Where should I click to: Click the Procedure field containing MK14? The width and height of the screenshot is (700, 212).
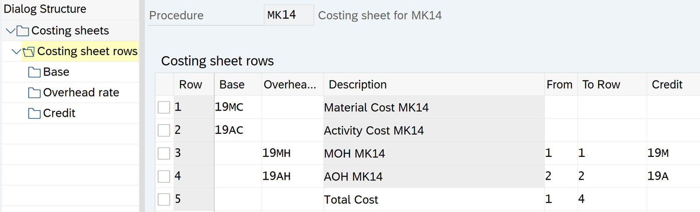tap(288, 15)
